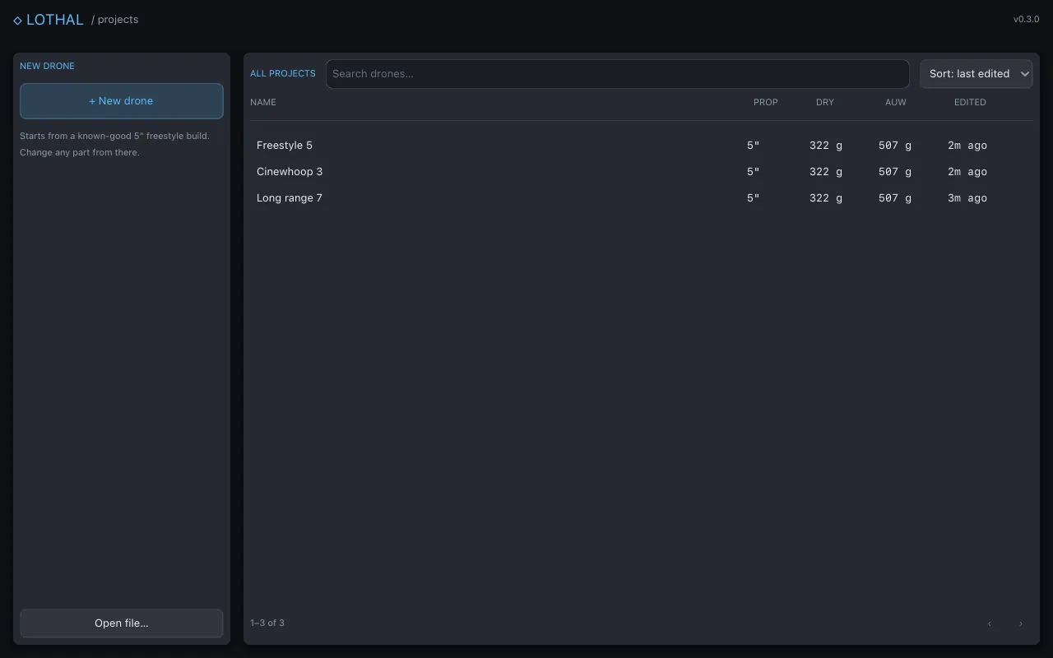Open the Long range 7 project
Image resolution: width=1053 pixels, height=658 pixels.
click(x=642, y=198)
